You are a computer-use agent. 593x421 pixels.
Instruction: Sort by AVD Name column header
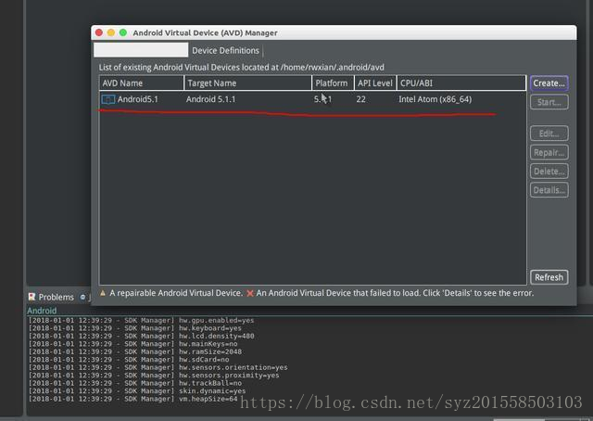[x=142, y=83]
